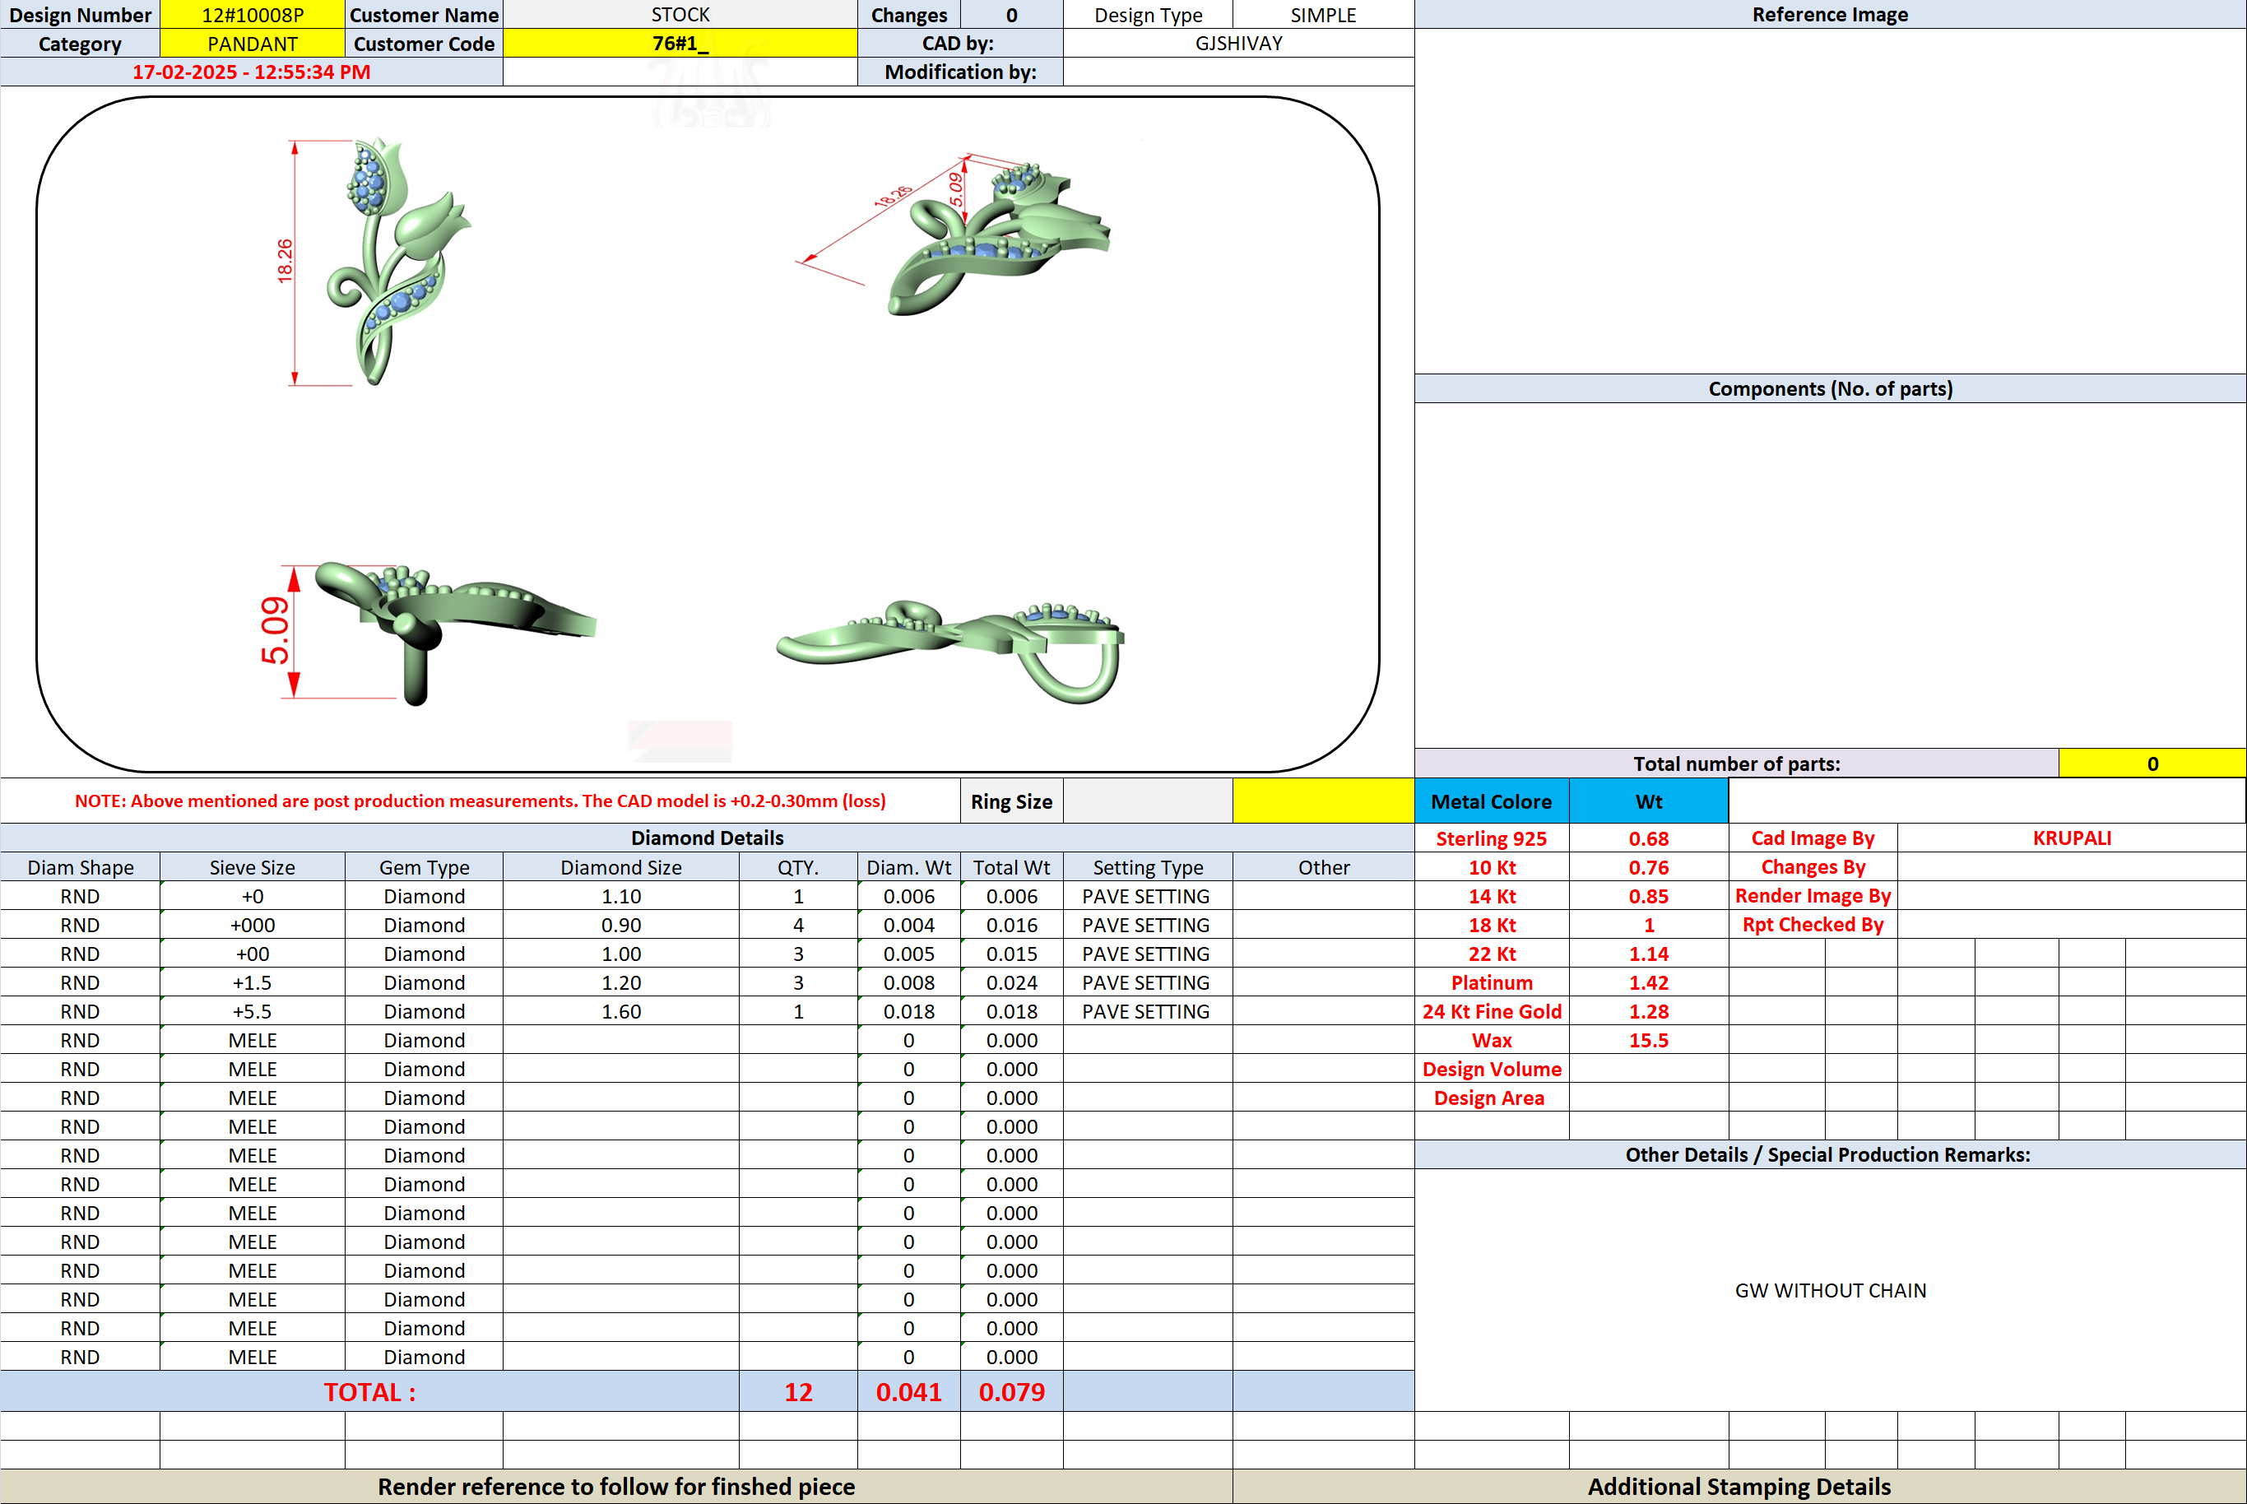Click the 18 Kt weight value 1
The width and height of the screenshot is (2247, 1504).
1649,925
